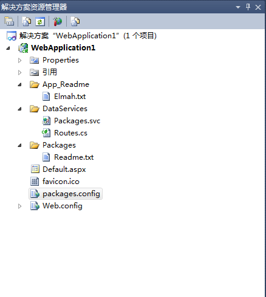
Task: Collapse the WebApplication1 project node
Action: pyautogui.click(x=8, y=48)
